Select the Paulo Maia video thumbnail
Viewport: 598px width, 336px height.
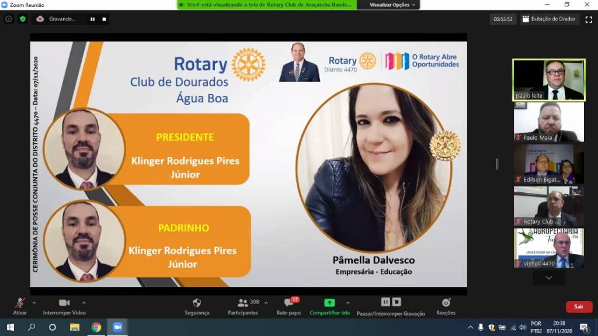click(x=548, y=122)
